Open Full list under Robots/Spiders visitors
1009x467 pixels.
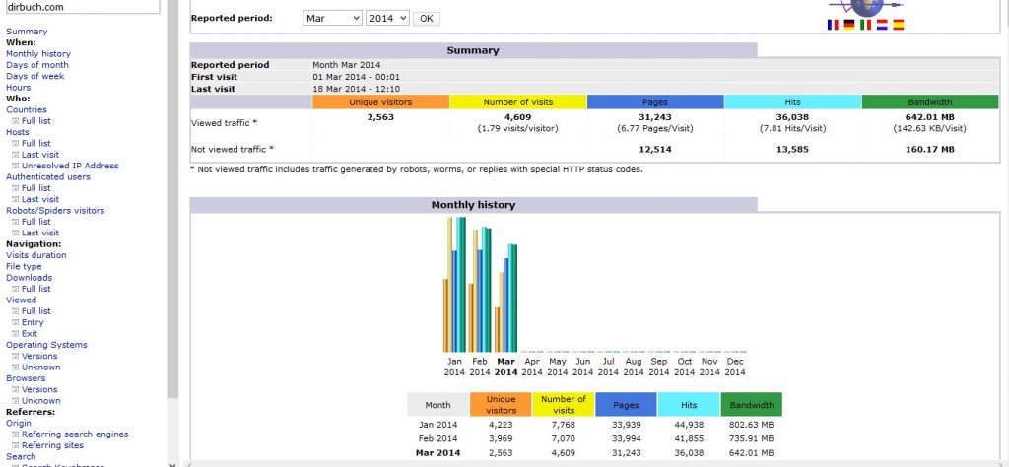pos(36,222)
